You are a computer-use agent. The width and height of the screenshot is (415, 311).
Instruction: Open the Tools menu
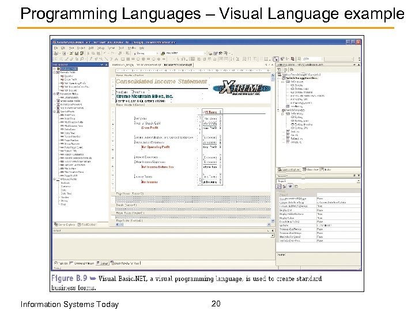click(121, 48)
